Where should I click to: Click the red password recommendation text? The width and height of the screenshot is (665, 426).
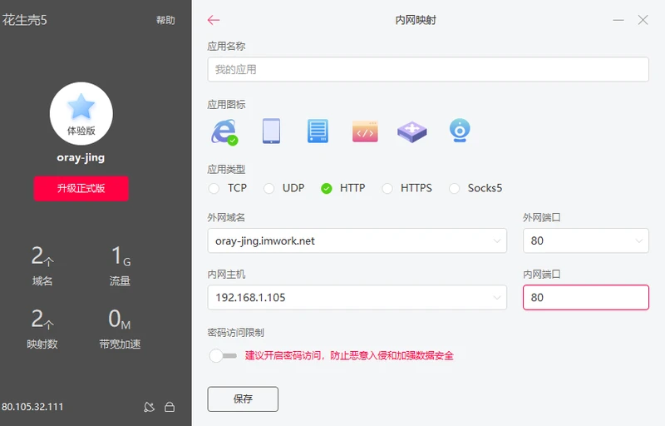[349, 355]
